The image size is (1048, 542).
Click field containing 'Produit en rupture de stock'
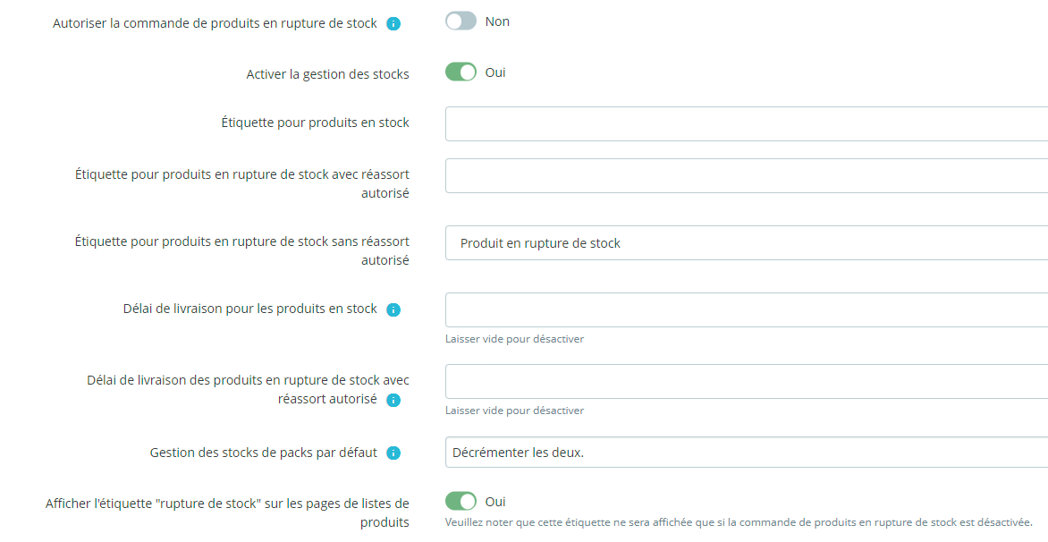point(746,243)
